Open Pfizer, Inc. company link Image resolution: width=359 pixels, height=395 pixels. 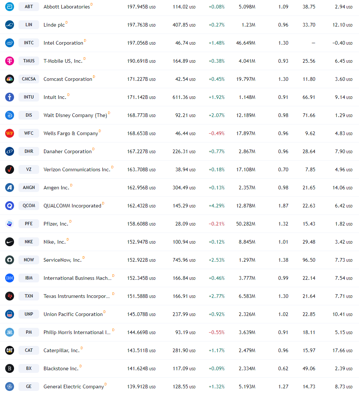56,224
